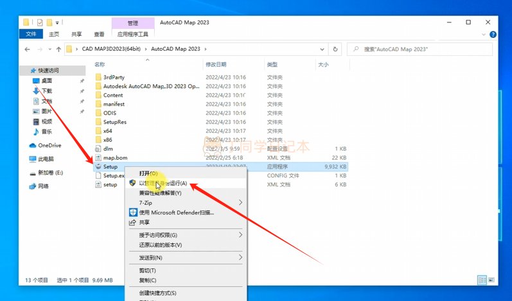Open the view (查看) ribbon tab

pos(99,34)
